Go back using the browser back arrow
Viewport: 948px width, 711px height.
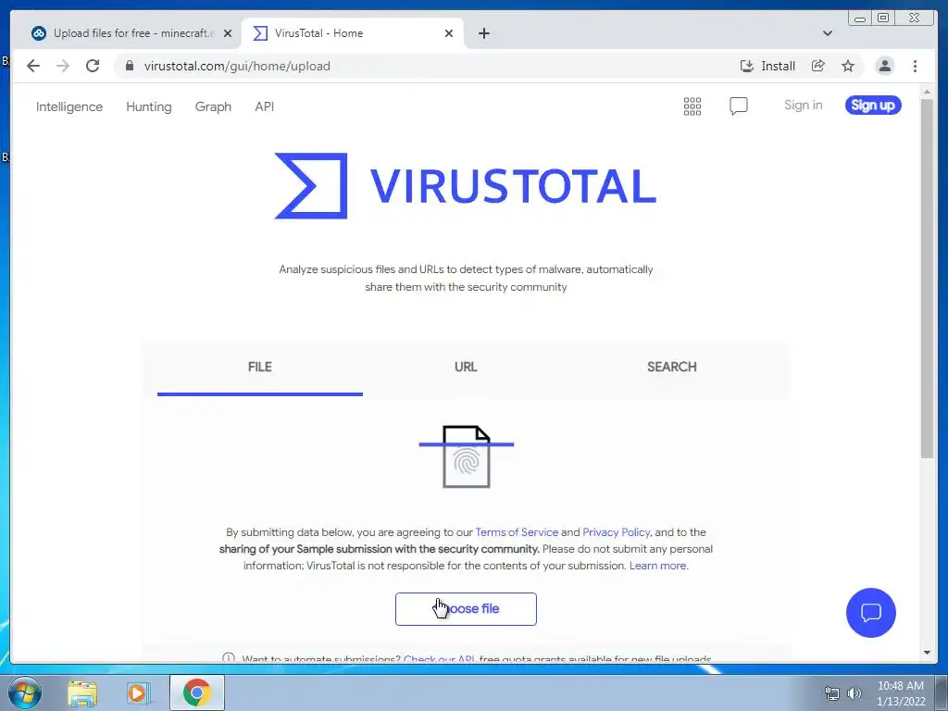(x=33, y=66)
